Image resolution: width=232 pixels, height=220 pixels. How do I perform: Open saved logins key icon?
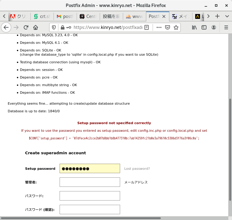pyautogui.click(x=69, y=27)
